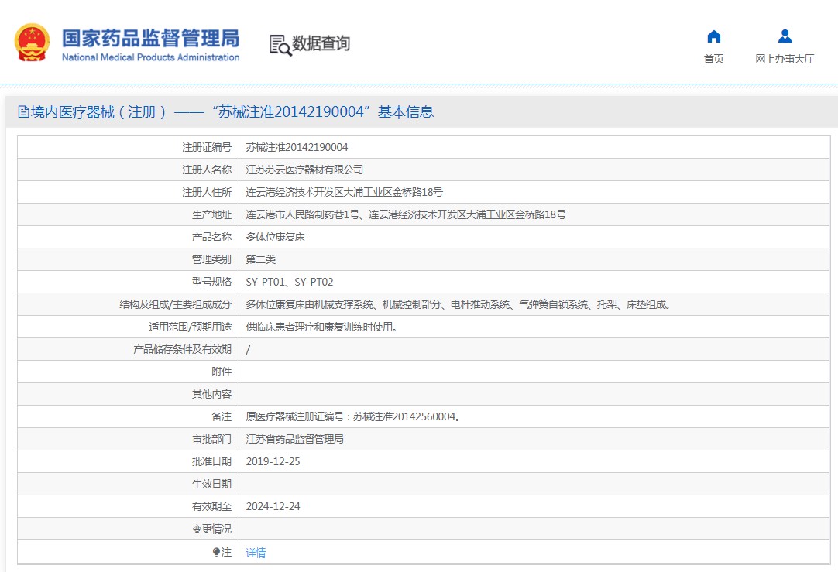
Task: Select intended use 供临床患者理疗和康复训练时使用
Action: (321, 327)
